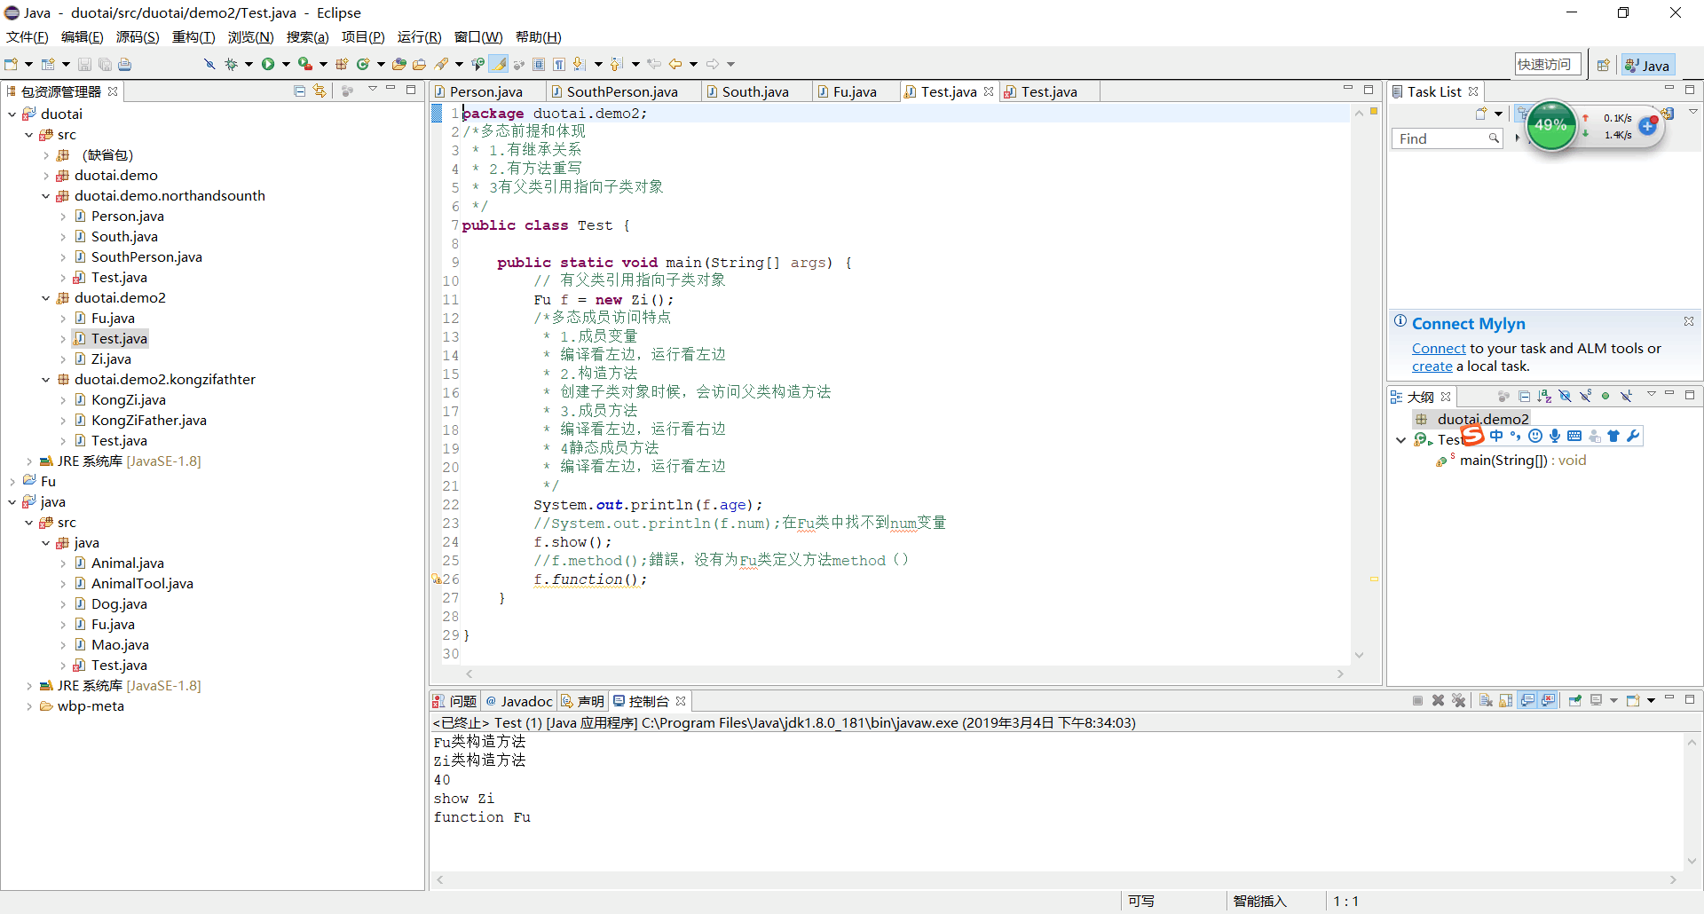Click the Run green play button
Screen dimensions: 1704x914
pyautogui.click(x=268, y=64)
